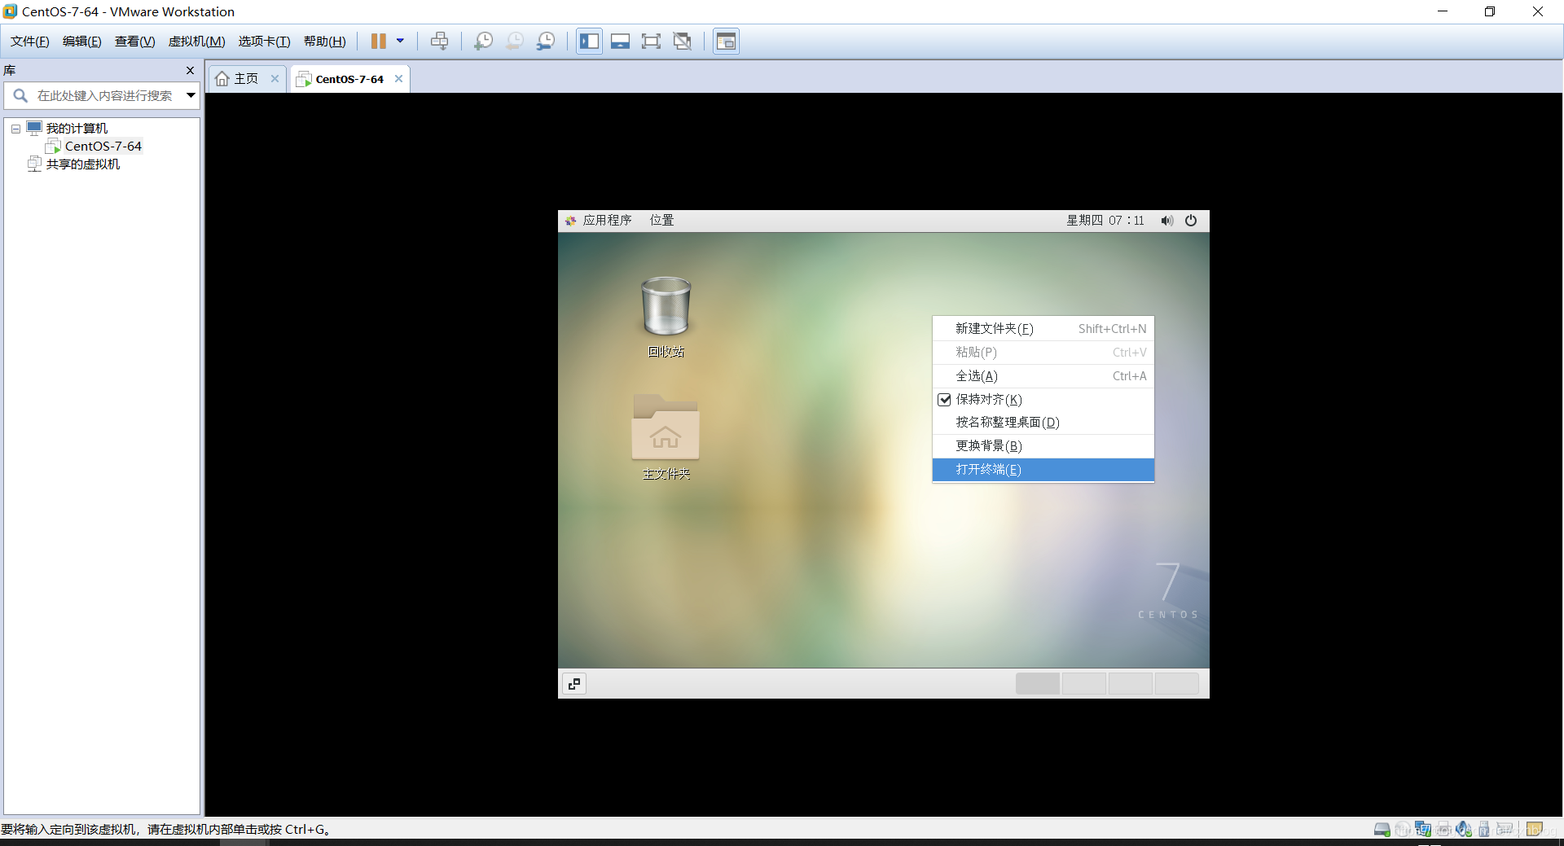Image resolution: width=1564 pixels, height=846 pixels.
Task: Open the library search filter dropdown arrow
Action: click(191, 95)
